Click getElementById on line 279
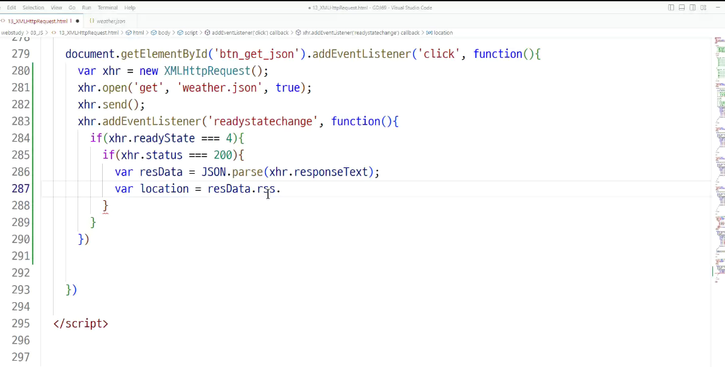 click(x=164, y=54)
